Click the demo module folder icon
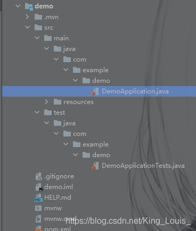 click(x=29, y=7)
